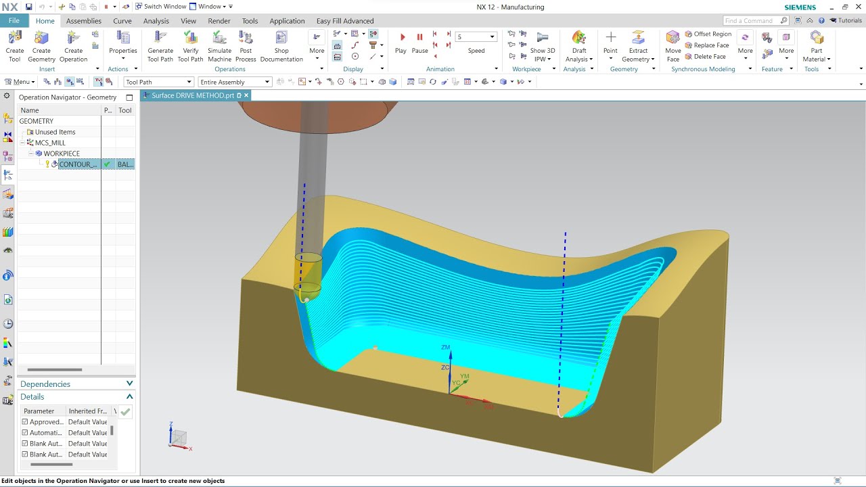Click the Parameter column header in Details
The width and height of the screenshot is (866, 487).
pos(43,411)
